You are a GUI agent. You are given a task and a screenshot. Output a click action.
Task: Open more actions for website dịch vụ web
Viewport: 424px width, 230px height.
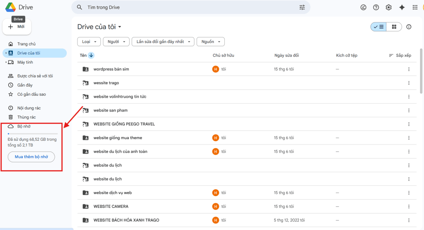click(x=409, y=193)
